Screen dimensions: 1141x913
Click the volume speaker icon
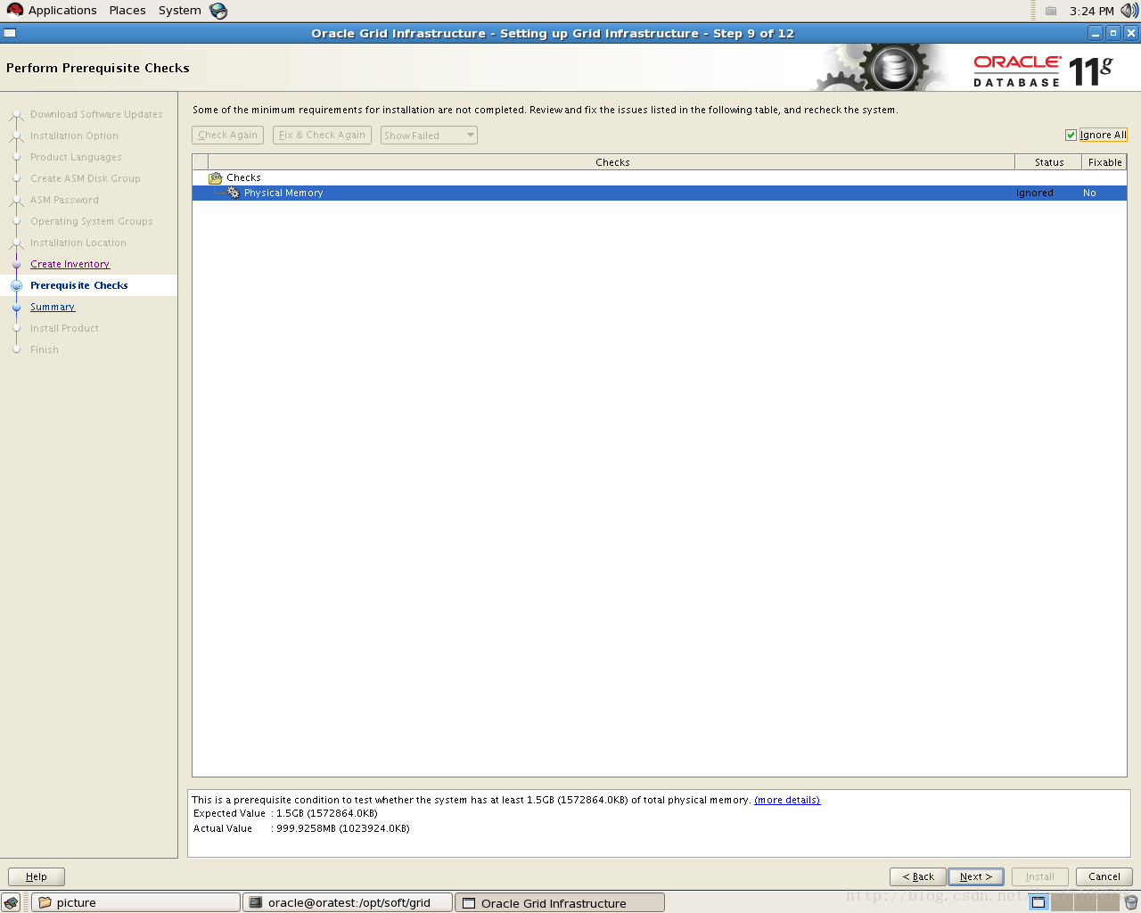click(1129, 11)
